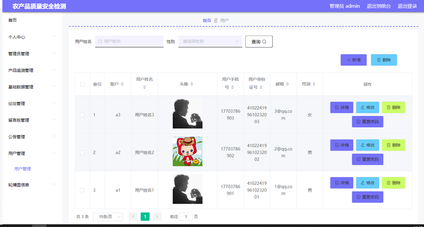Click 退出到前台 in header
Screen dimensions: 424x227
379,6
